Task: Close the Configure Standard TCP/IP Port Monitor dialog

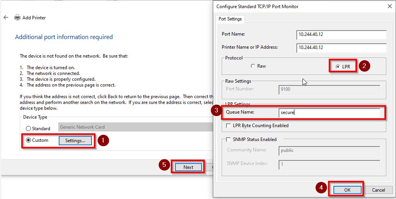Action: click(389, 6)
